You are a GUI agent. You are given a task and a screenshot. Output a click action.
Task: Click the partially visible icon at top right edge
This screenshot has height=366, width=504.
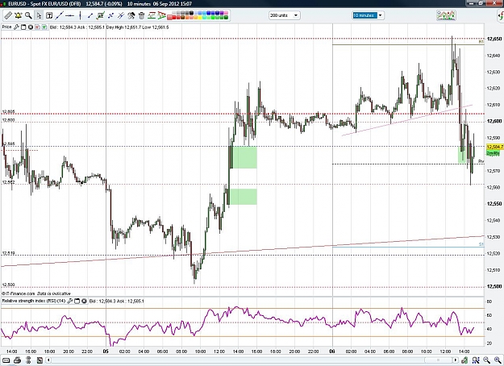[501, 15]
